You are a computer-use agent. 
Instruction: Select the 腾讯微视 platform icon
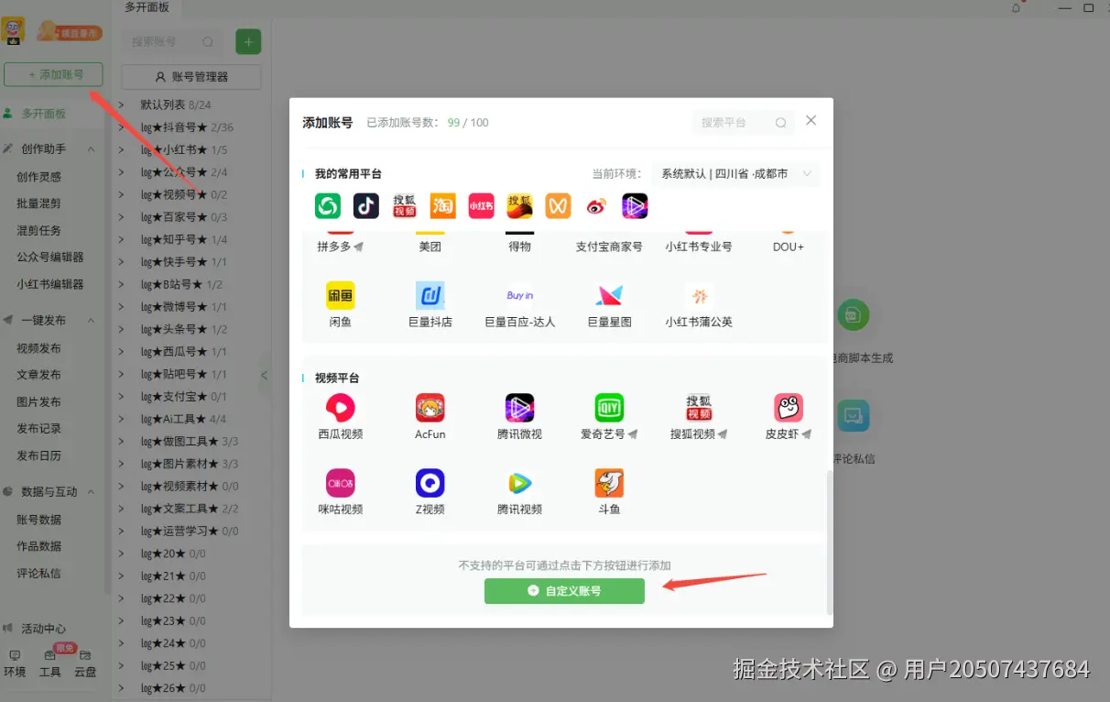519,408
